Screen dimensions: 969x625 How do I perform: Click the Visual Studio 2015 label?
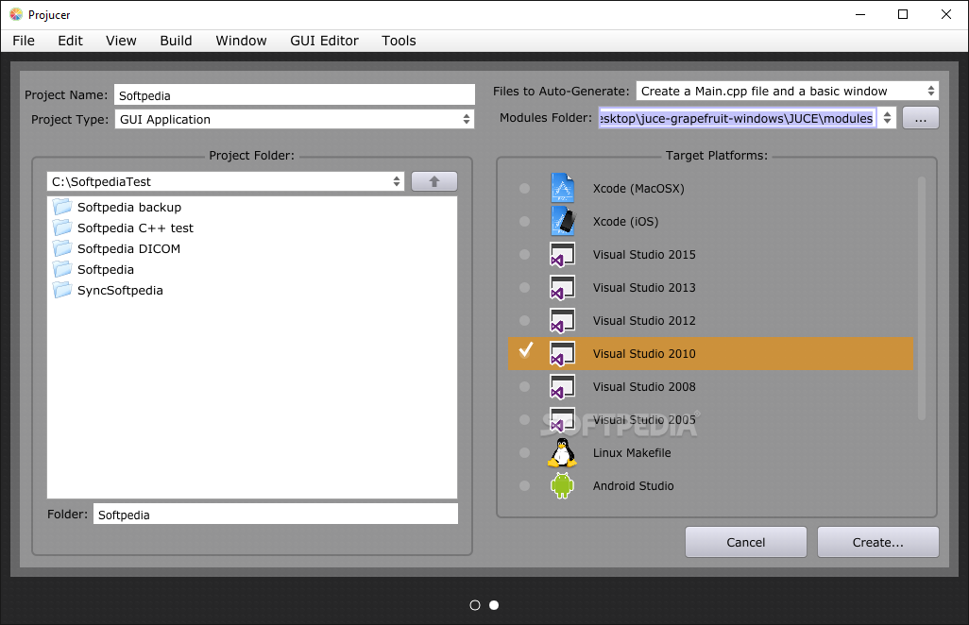(644, 255)
